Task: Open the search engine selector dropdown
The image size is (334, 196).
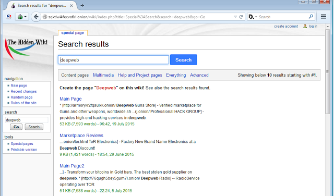Action: point(253,17)
